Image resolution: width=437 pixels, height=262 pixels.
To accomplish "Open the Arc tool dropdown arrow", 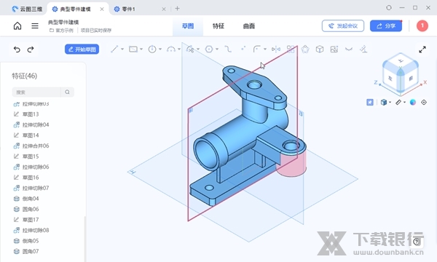I will [179, 49].
